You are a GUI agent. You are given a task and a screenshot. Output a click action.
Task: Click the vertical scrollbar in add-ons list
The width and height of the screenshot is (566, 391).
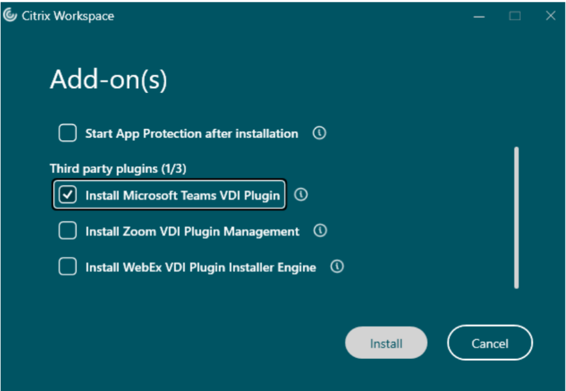pos(517,218)
